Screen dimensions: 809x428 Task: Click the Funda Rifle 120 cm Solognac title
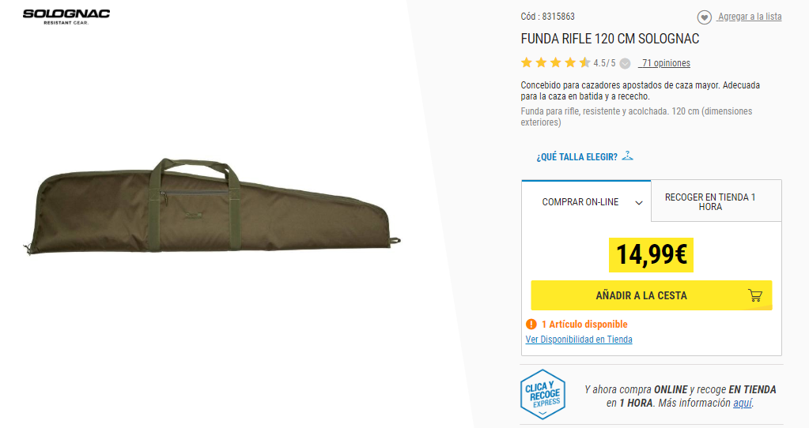[x=610, y=39]
